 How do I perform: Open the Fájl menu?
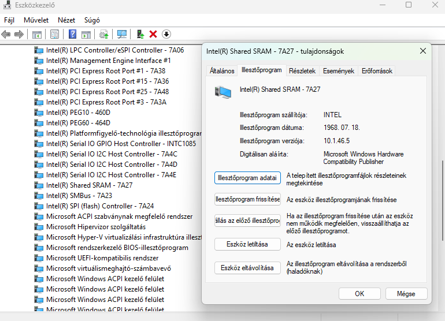click(x=9, y=20)
